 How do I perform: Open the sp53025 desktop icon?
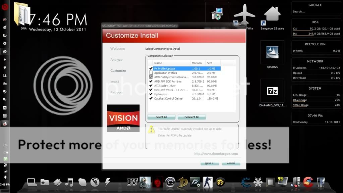(x=272, y=53)
